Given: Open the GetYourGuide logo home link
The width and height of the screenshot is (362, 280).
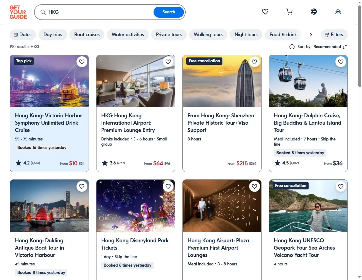Looking at the screenshot, I should (x=18, y=12).
